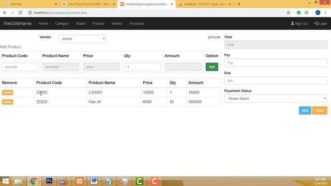
Task: Open the Product nav menu item
Action: tap(98, 23)
